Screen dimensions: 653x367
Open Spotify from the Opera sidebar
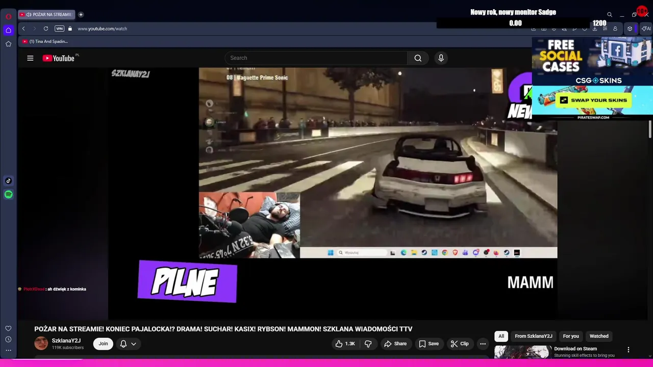8,194
